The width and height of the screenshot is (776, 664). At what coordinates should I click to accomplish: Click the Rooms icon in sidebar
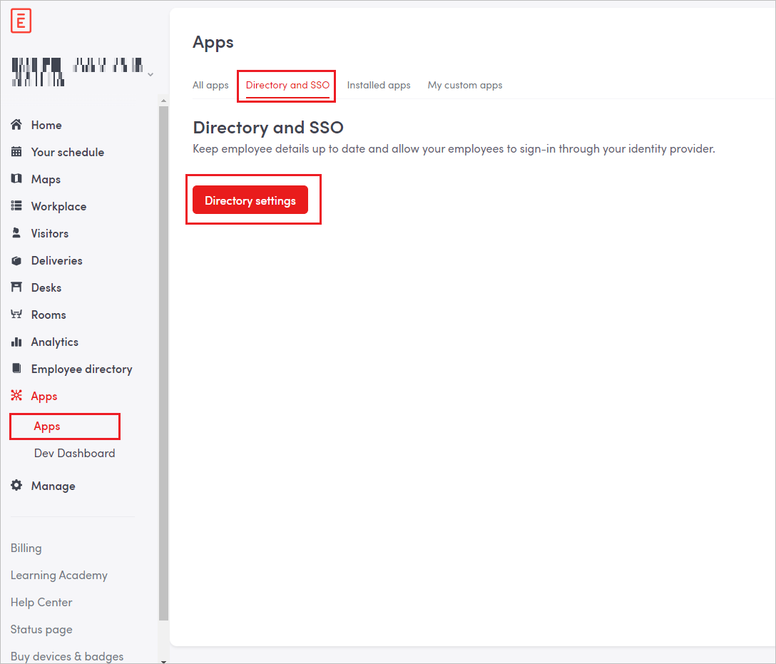[16, 315]
